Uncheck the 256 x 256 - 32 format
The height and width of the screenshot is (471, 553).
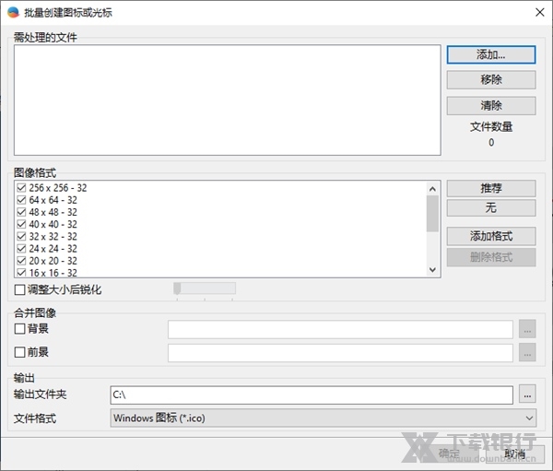21,188
